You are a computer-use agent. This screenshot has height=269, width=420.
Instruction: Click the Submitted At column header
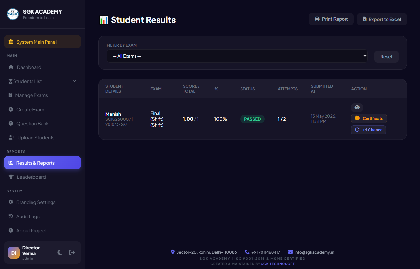point(322,89)
